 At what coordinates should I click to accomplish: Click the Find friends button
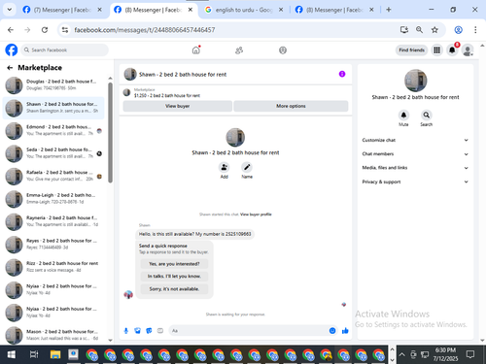411,50
